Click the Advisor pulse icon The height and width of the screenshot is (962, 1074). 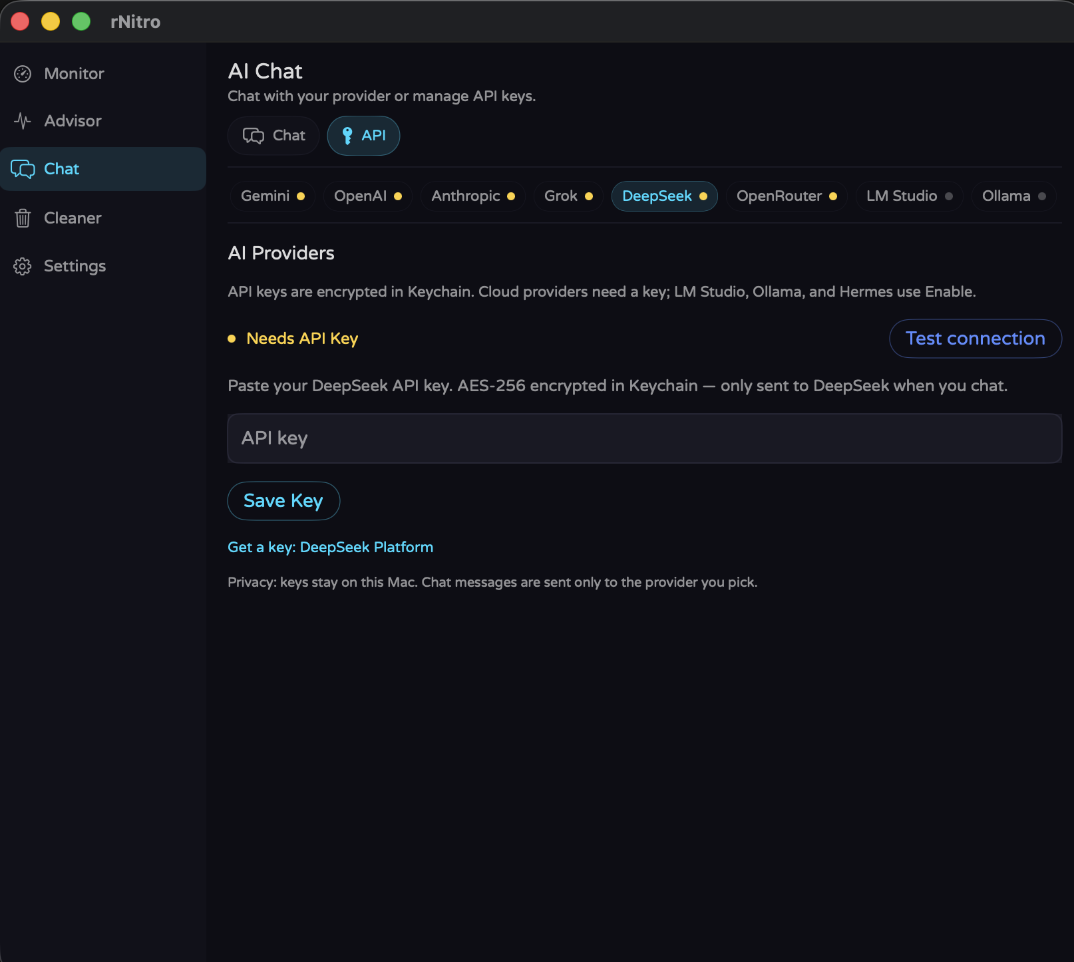pyautogui.click(x=23, y=121)
